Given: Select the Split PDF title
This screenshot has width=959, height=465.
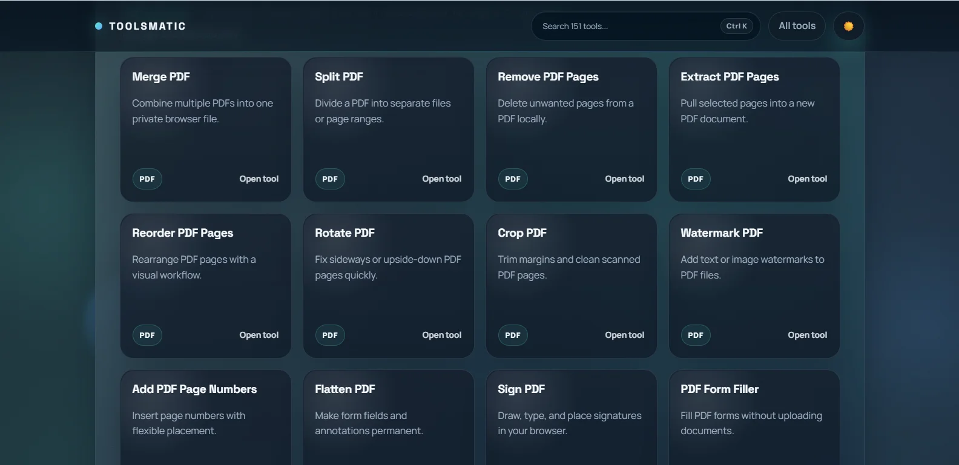Looking at the screenshot, I should [339, 77].
